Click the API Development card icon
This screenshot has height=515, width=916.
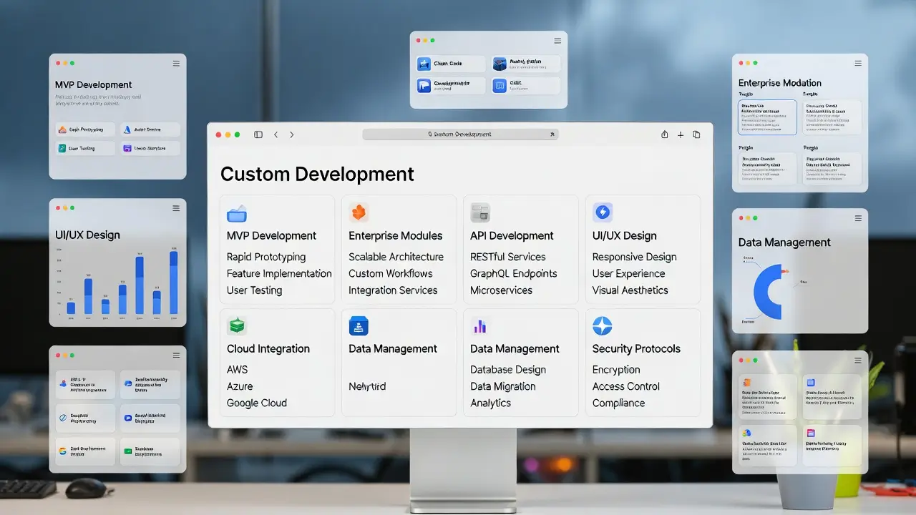(x=479, y=212)
